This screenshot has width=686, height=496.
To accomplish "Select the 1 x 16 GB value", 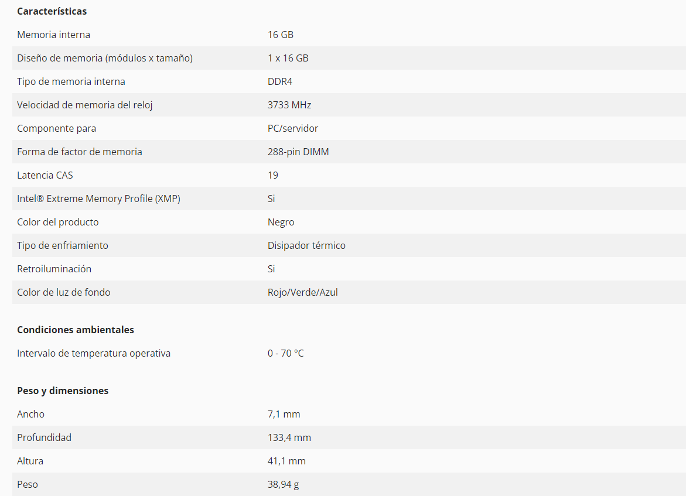I will pos(288,58).
